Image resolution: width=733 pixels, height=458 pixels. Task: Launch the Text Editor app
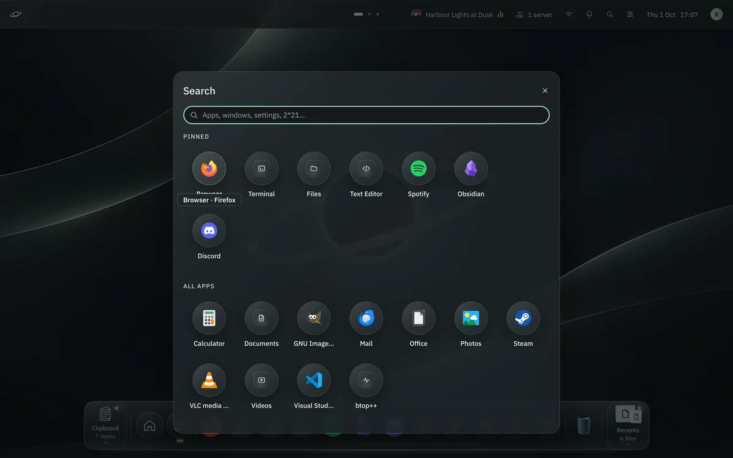[x=366, y=169]
